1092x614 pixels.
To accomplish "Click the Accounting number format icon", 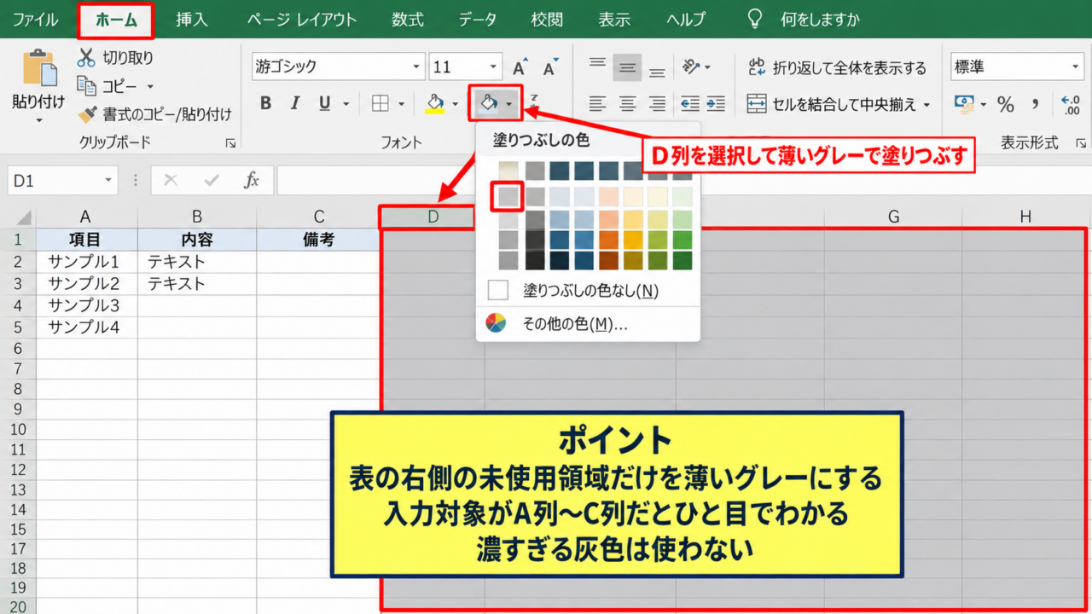I will click(964, 105).
